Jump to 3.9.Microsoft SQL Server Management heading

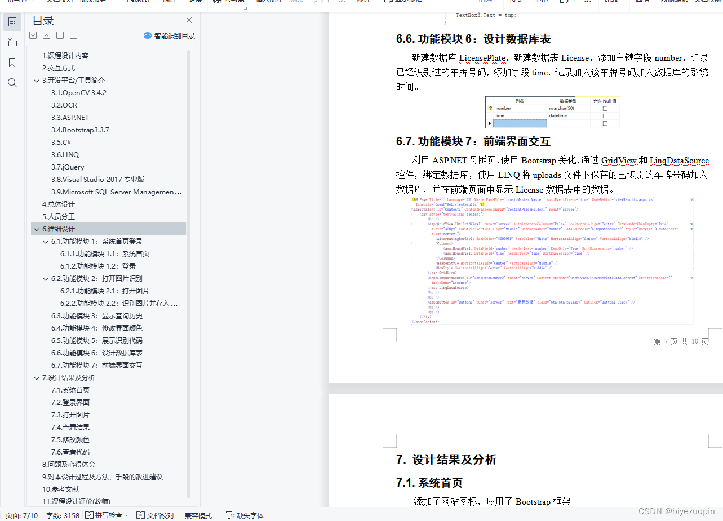point(116,192)
